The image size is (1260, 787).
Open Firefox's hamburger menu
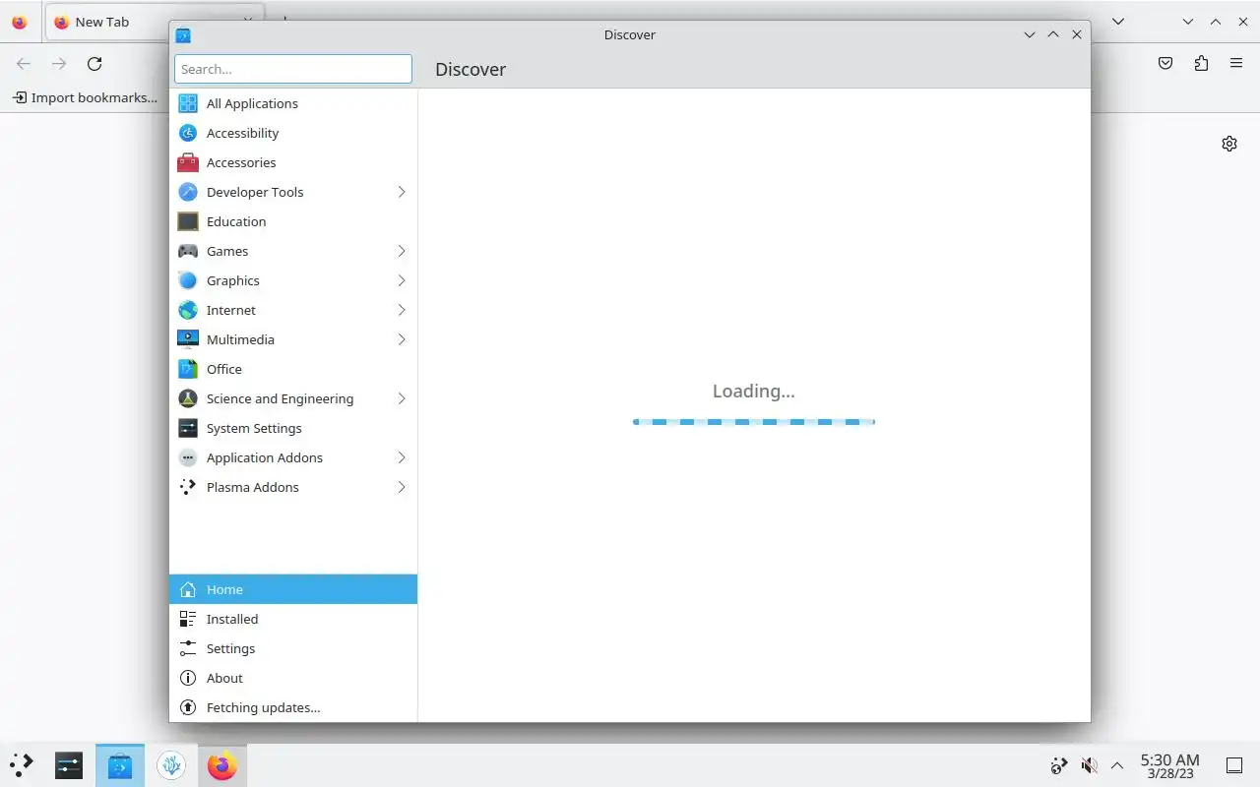(x=1236, y=64)
